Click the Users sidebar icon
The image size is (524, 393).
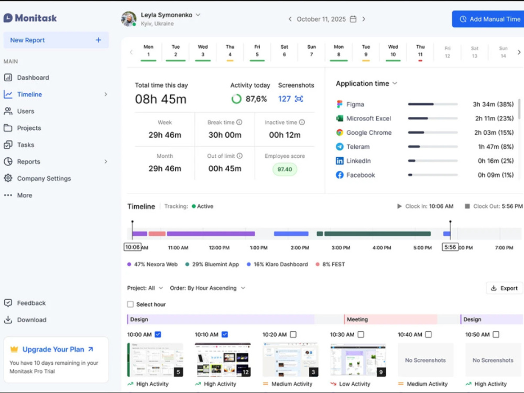point(8,111)
